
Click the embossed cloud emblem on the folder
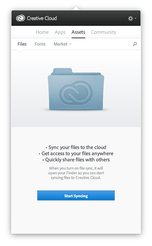(76, 93)
